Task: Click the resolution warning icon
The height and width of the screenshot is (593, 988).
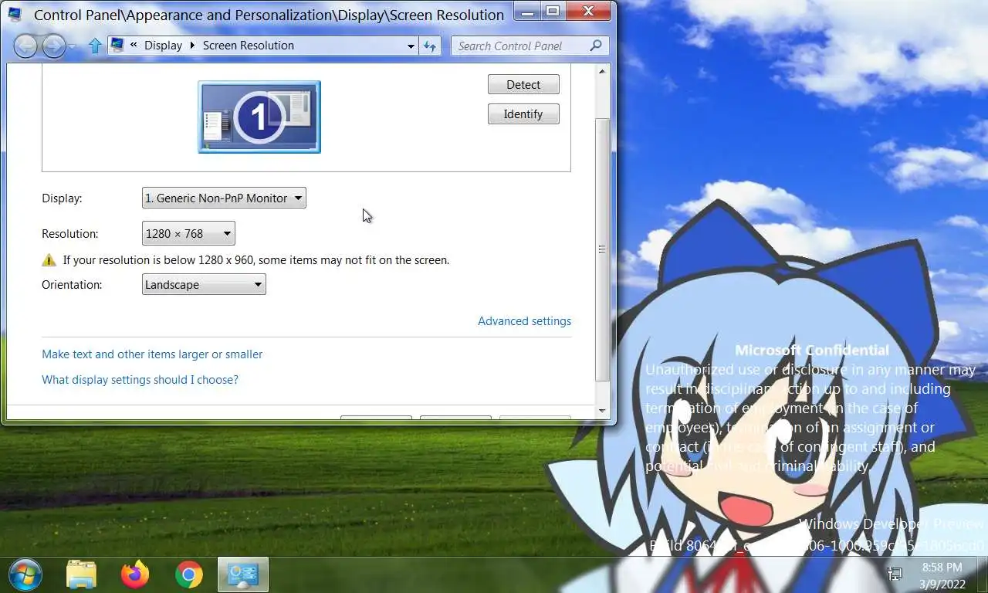Action: (x=49, y=260)
